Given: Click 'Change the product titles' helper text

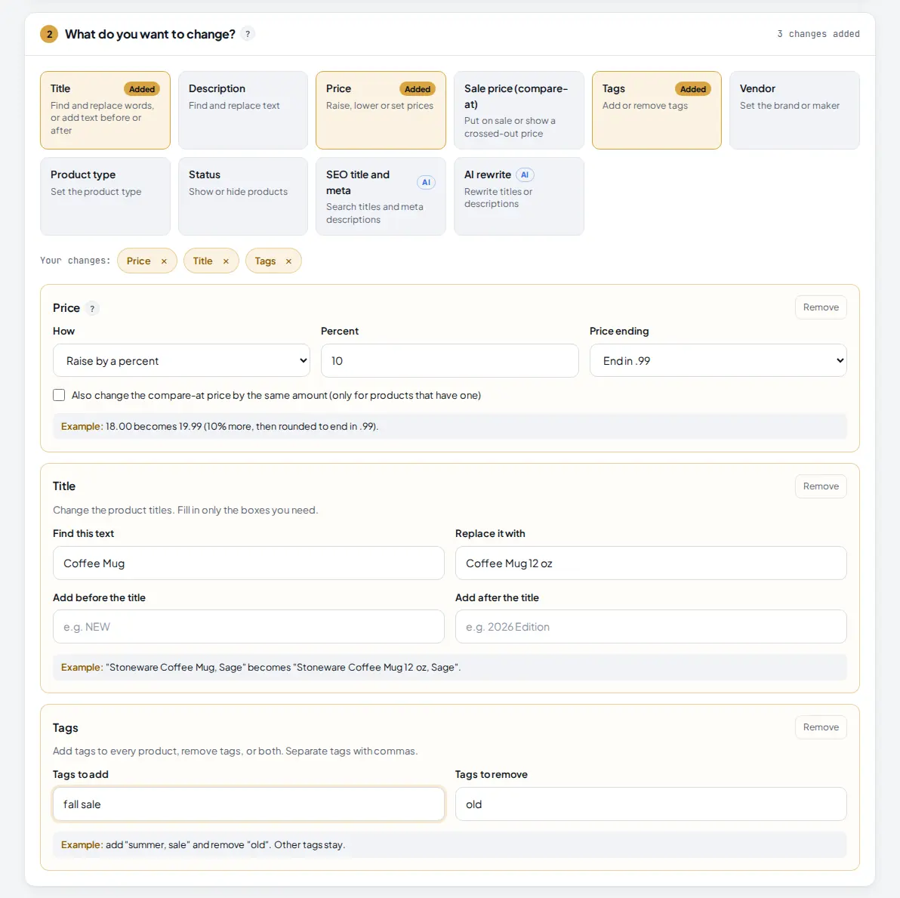Looking at the screenshot, I should [186, 510].
